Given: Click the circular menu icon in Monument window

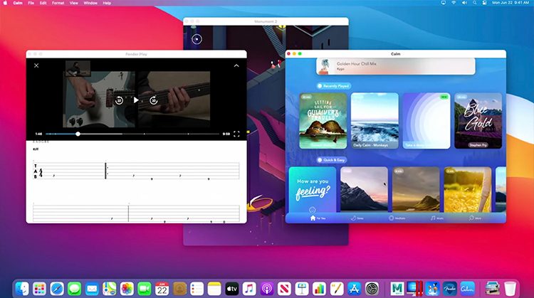Looking at the screenshot, I should tap(197, 39).
